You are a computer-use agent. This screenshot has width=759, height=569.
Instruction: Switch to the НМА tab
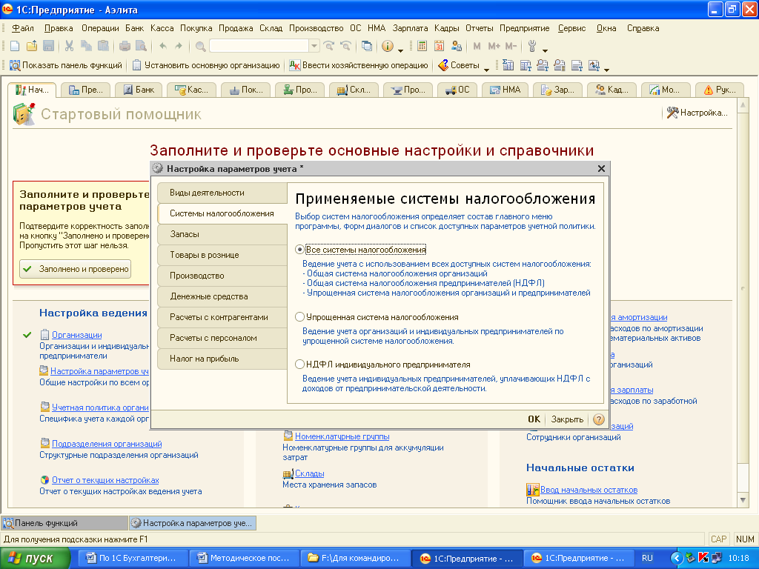point(505,90)
